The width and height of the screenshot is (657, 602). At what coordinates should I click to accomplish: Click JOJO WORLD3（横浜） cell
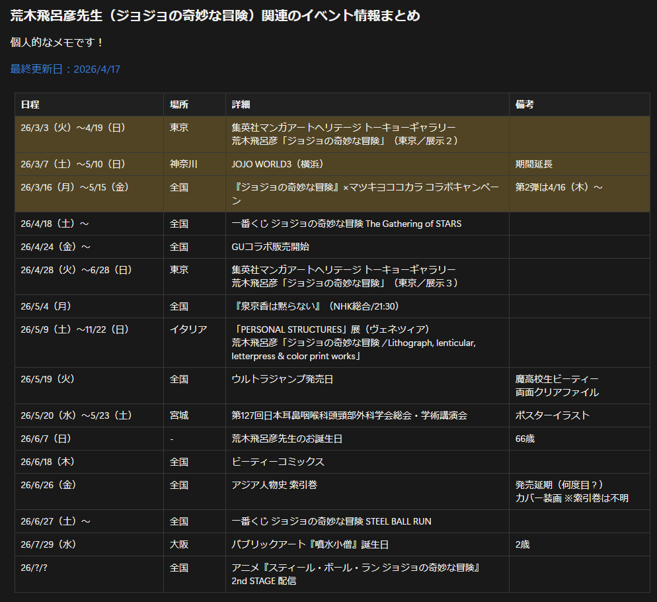pos(367,164)
